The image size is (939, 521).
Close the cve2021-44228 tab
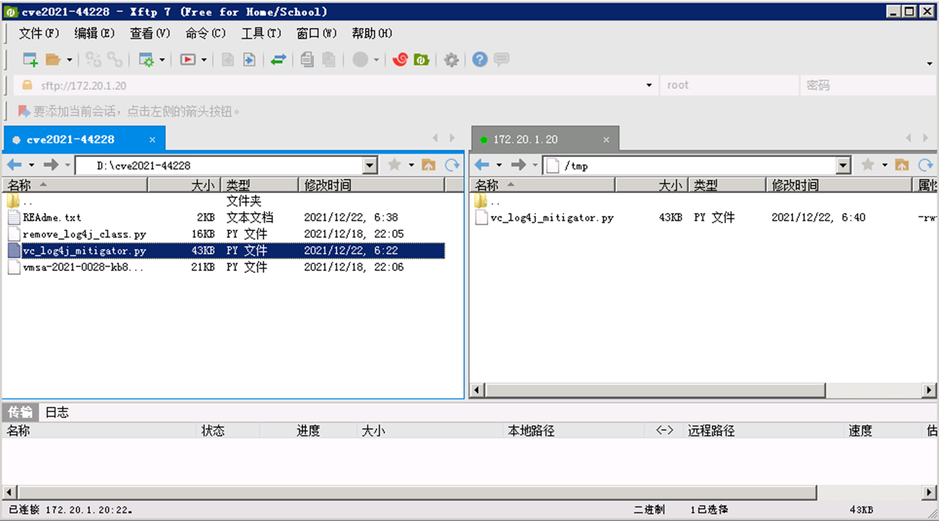click(x=152, y=140)
